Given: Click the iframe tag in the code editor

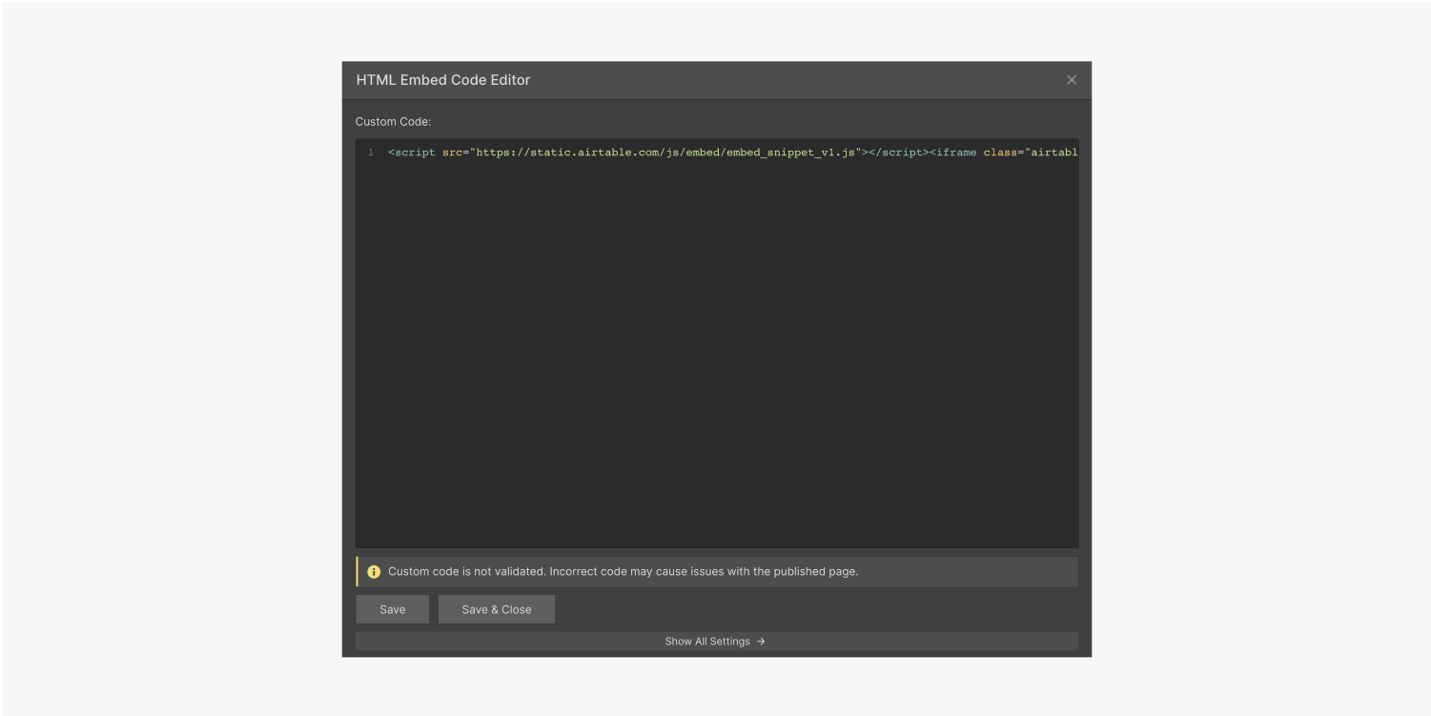Looking at the screenshot, I should click(955, 152).
